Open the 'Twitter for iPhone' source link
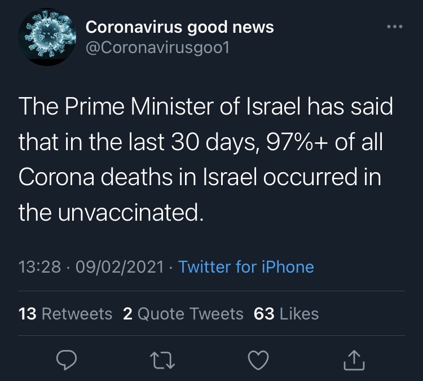The width and height of the screenshot is (423, 381). point(246,267)
